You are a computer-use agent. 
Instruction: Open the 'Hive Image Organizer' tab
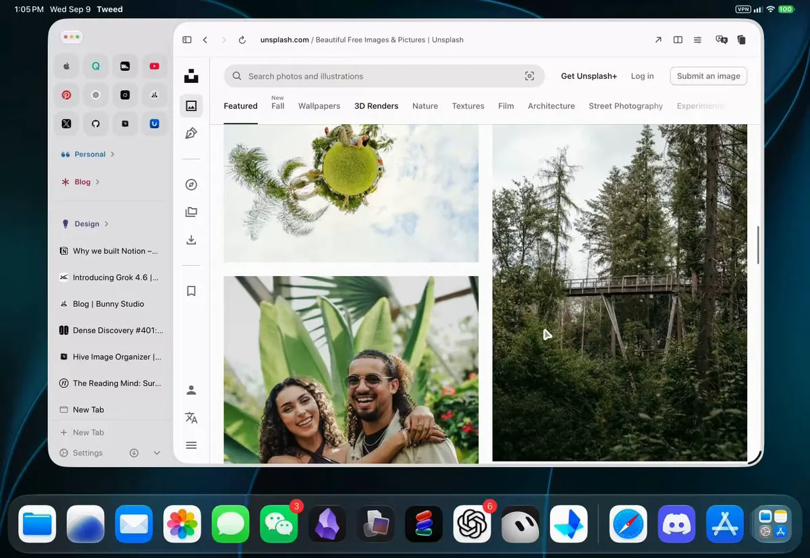tap(111, 356)
